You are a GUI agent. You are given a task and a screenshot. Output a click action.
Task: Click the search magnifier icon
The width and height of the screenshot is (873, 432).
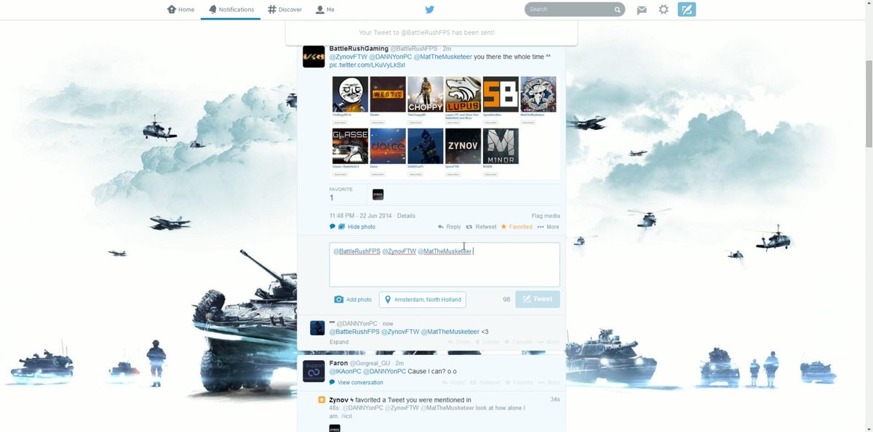pos(618,9)
